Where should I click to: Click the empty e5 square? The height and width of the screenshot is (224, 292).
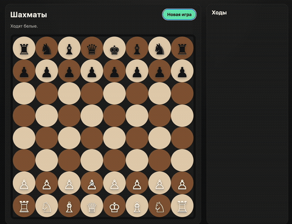pos(114,115)
